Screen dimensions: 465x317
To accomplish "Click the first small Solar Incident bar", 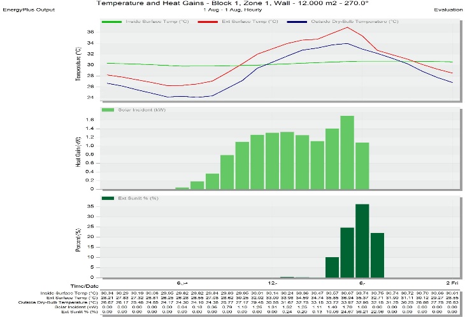I will click(x=182, y=188).
